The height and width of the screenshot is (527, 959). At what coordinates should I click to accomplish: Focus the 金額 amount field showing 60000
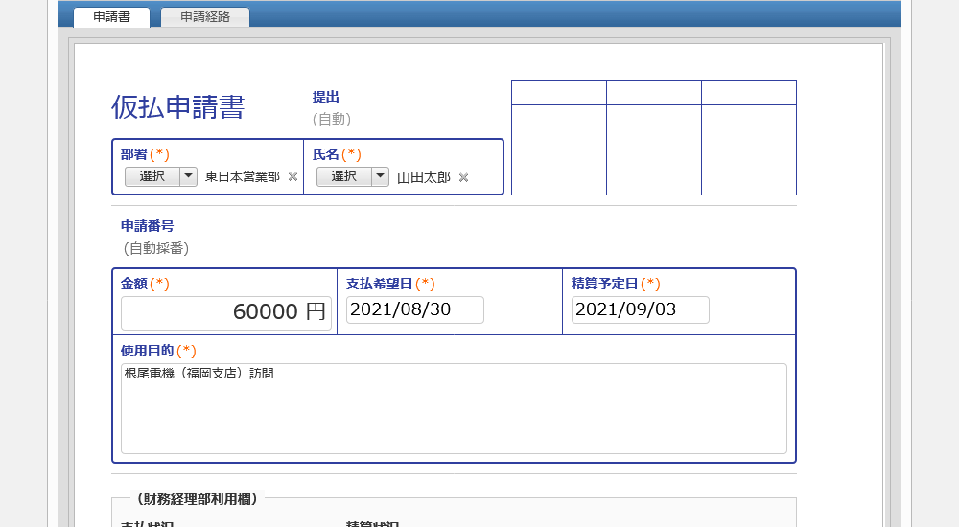pyautogui.click(x=225, y=312)
